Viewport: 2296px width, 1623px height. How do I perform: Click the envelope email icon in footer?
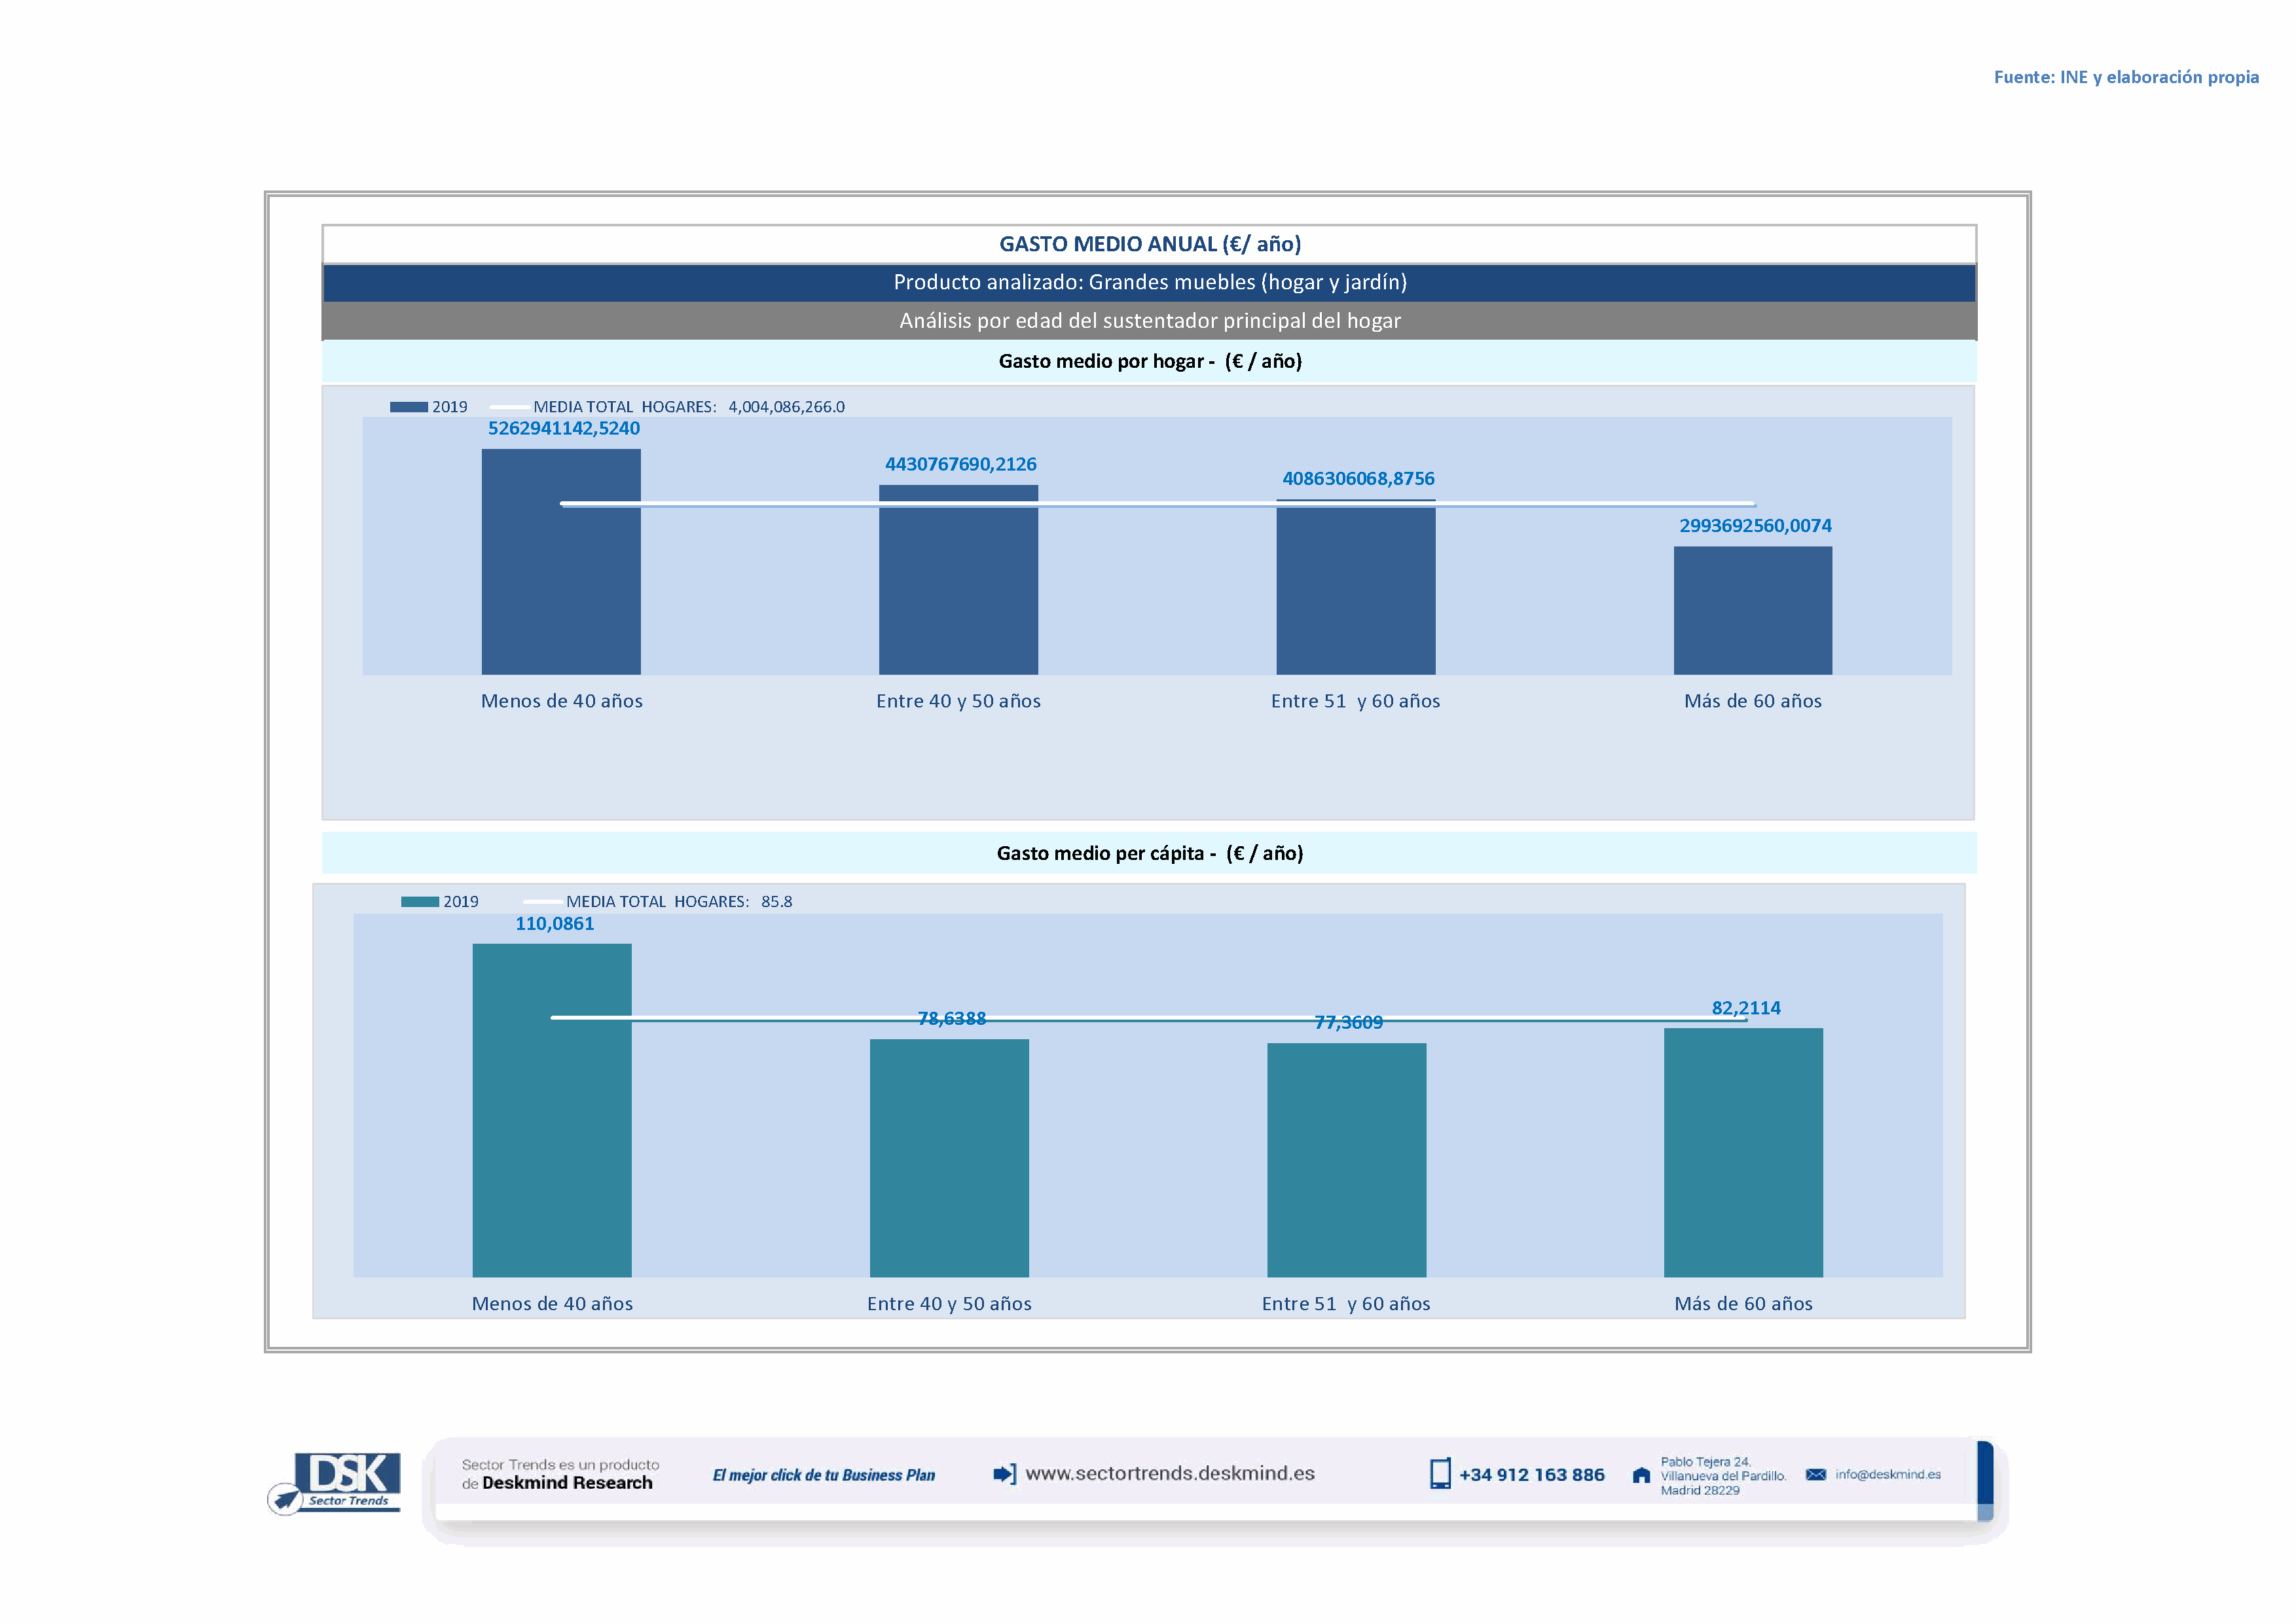(x=1815, y=1475)
